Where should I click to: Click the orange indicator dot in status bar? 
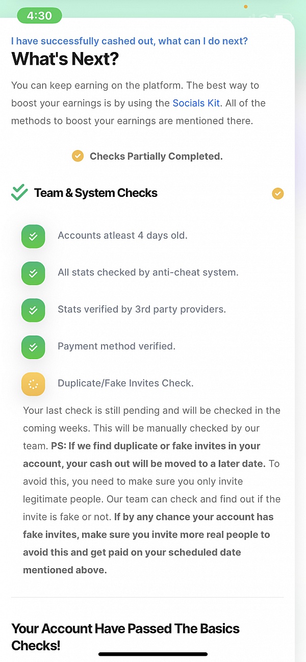[x=245, y=7]
